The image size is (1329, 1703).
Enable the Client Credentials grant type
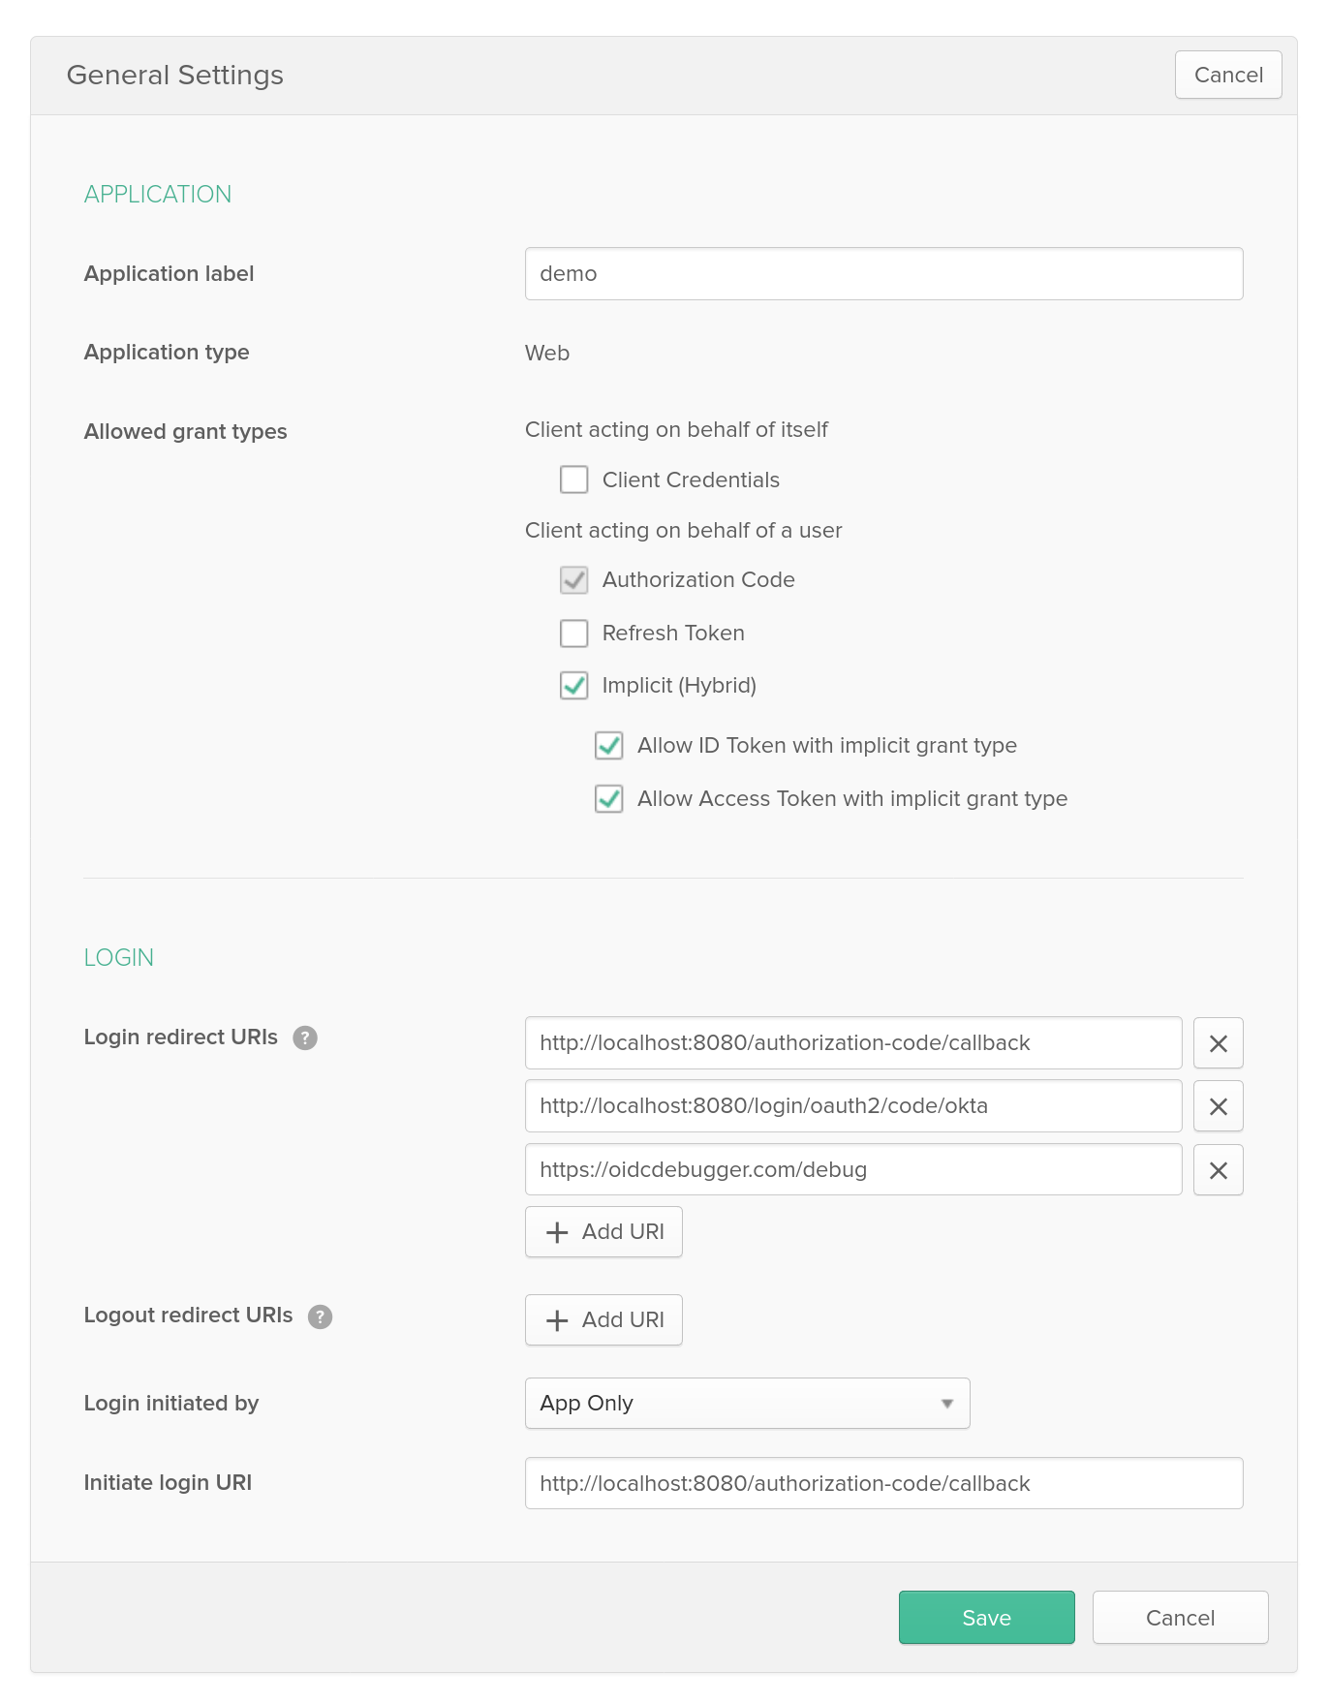[574, 480]
